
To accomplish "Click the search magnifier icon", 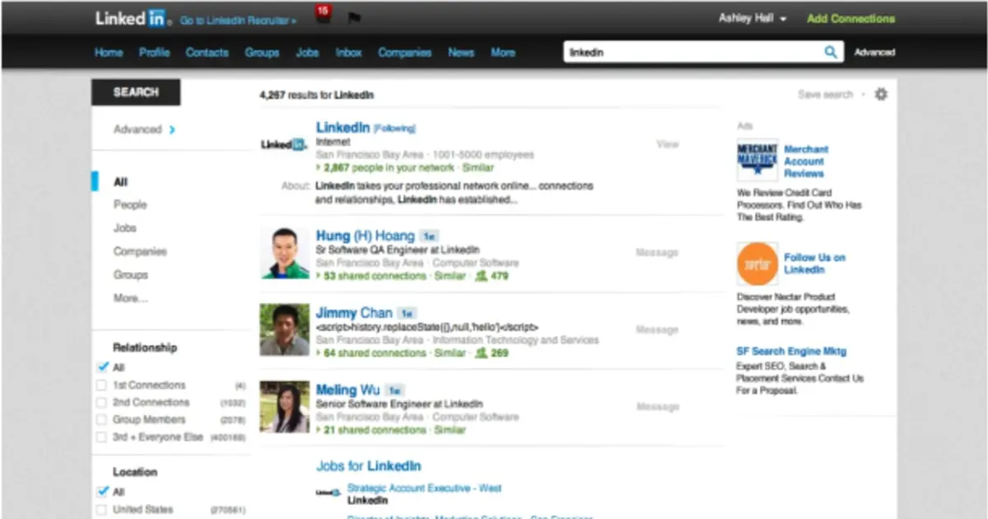I will (831, 53).
